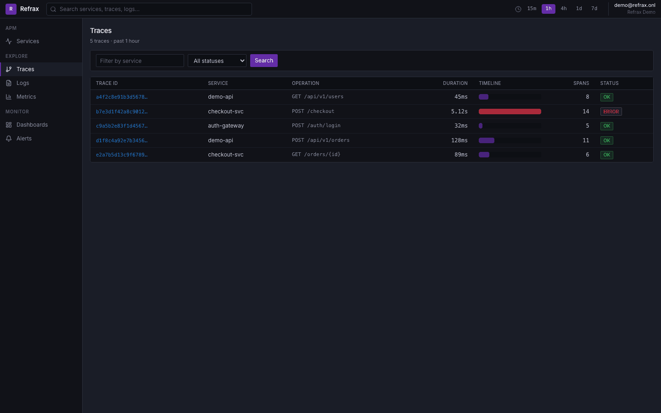Open Dashboards from the sidebar
This screenshot has width=661, height=413.
coord(41,125)
